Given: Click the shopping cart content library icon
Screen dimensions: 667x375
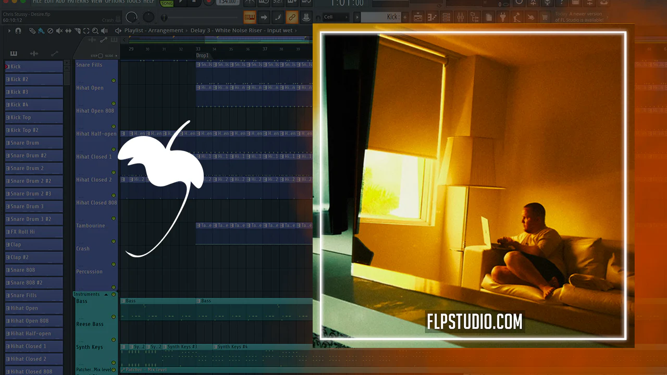Looking at the screenshot, I should (x=545, y=17).
